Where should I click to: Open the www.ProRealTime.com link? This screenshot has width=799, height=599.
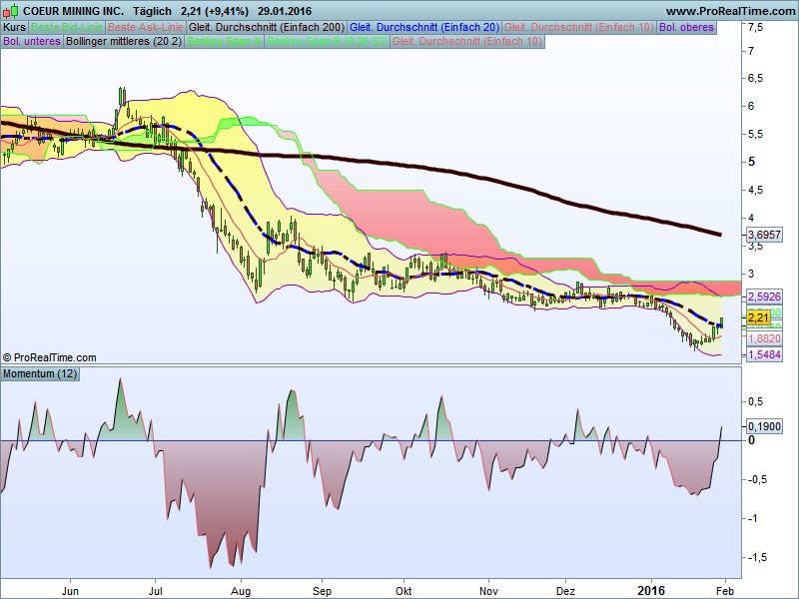click(x=730, y=11)
